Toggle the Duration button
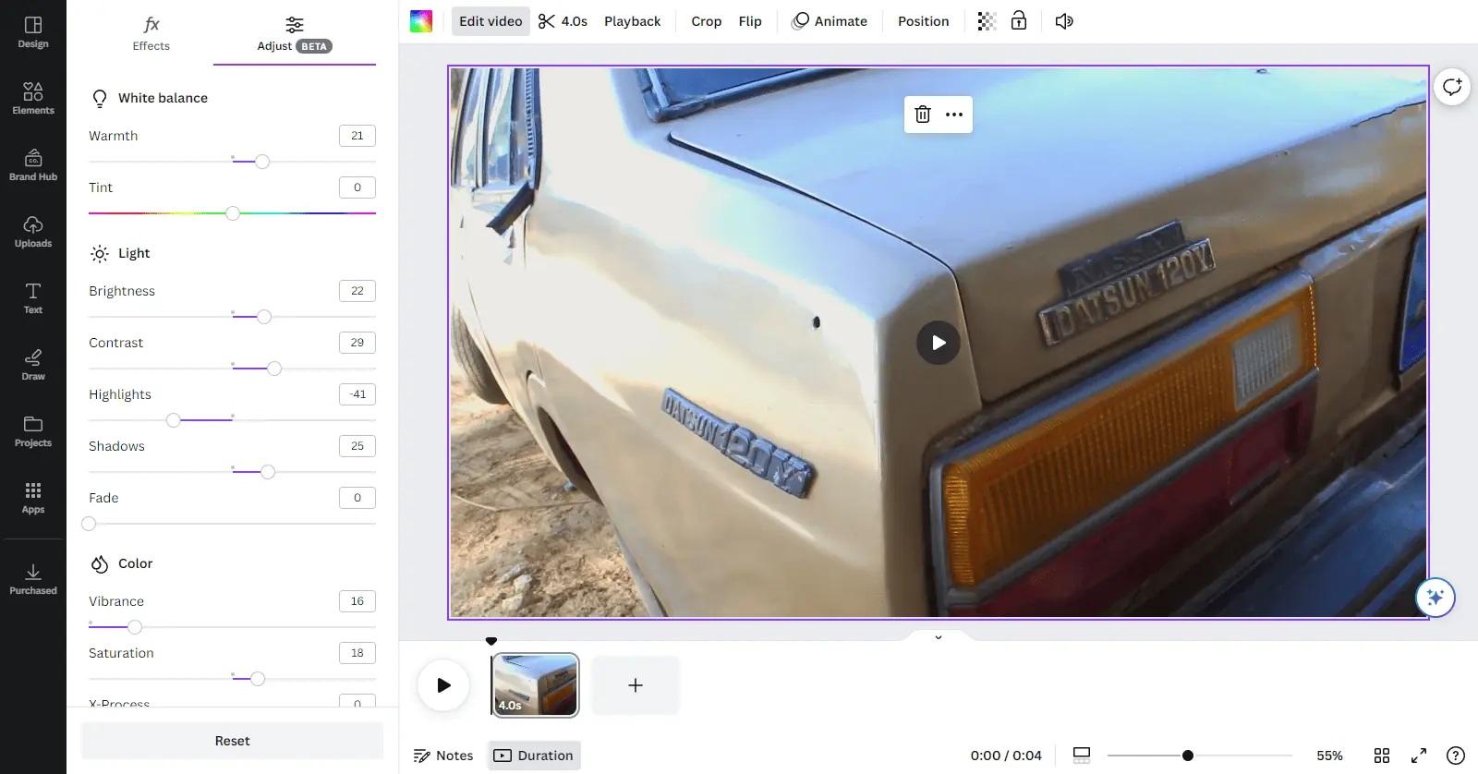This screenshot has width=1478, height=774. [x=534, y=756]
